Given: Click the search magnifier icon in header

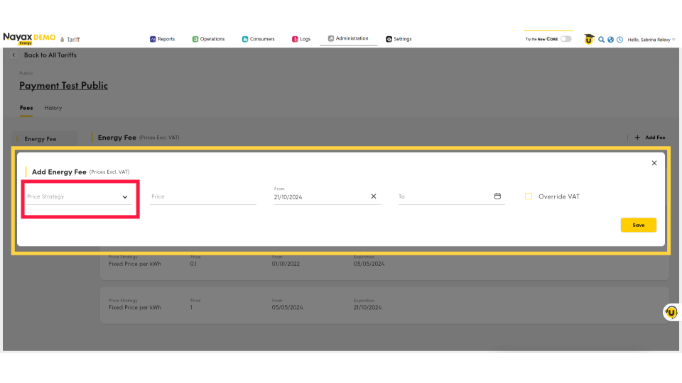Looking at the screenshot, I should (x=601, y=40).
